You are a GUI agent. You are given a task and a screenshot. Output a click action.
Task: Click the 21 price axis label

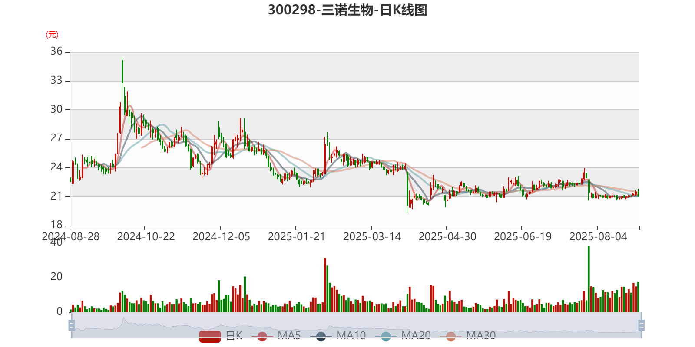coord(56,196)
